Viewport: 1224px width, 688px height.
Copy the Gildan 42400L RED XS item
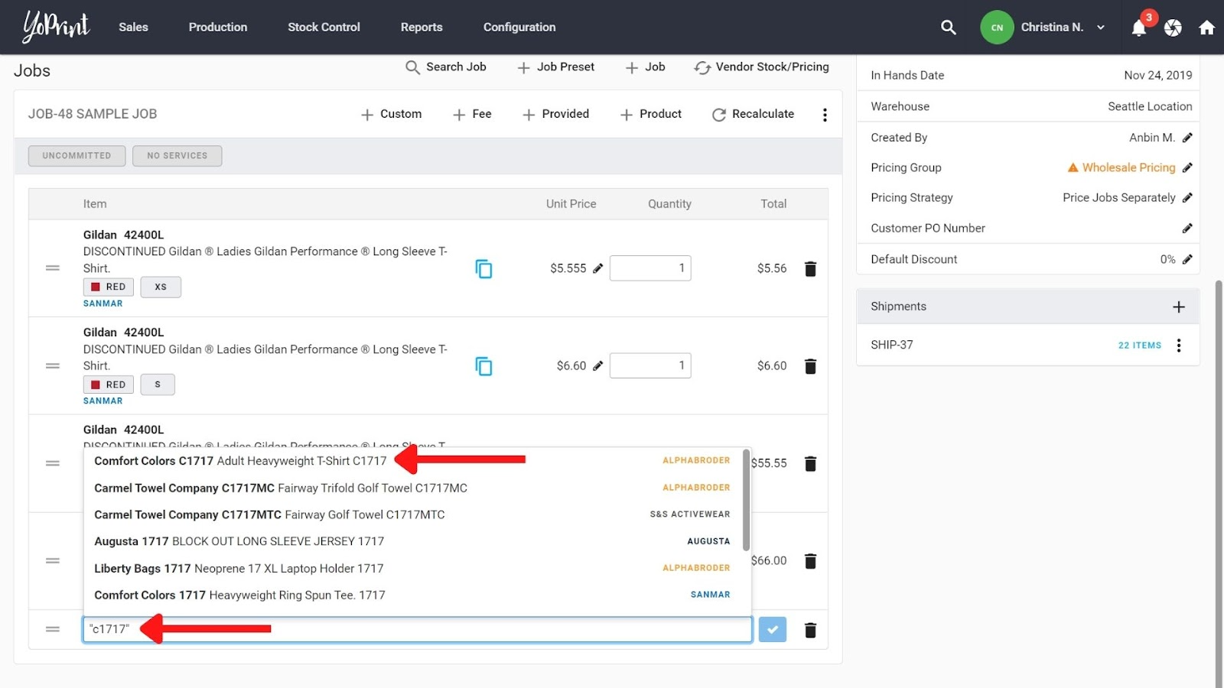[483, 268]
